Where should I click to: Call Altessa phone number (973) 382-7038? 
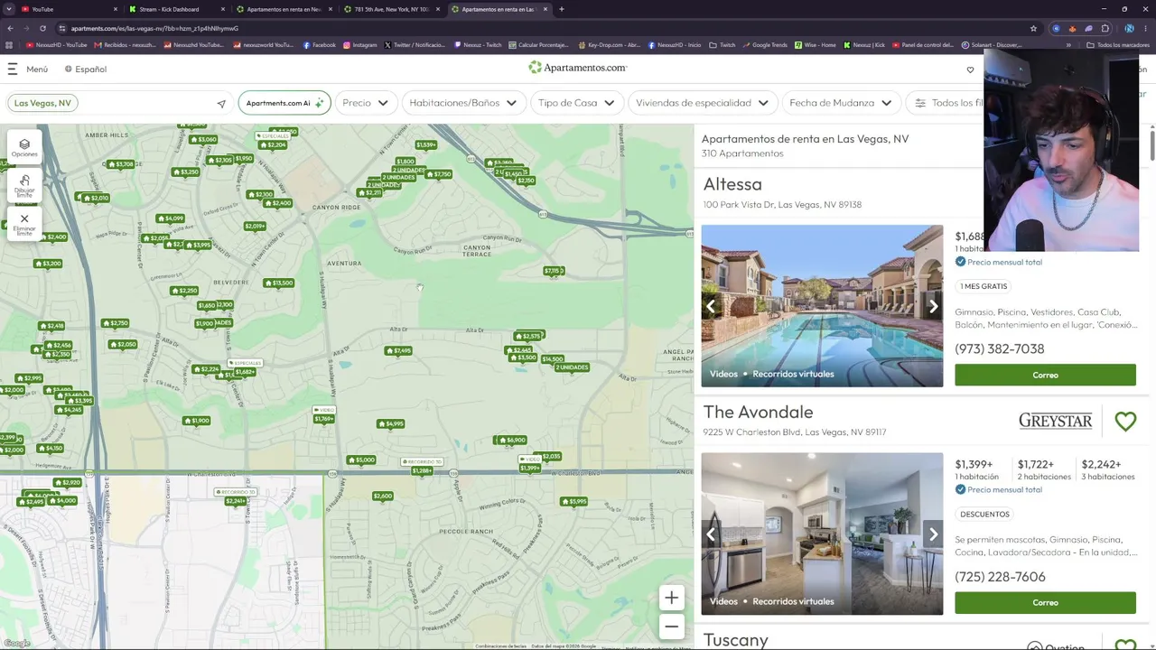[999, 348]
